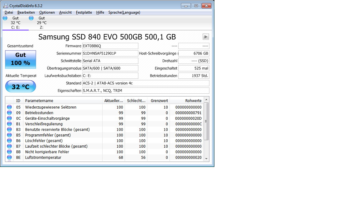
Task: Click the Firmware field EXT0BB6Q
Action: point(110,46)
